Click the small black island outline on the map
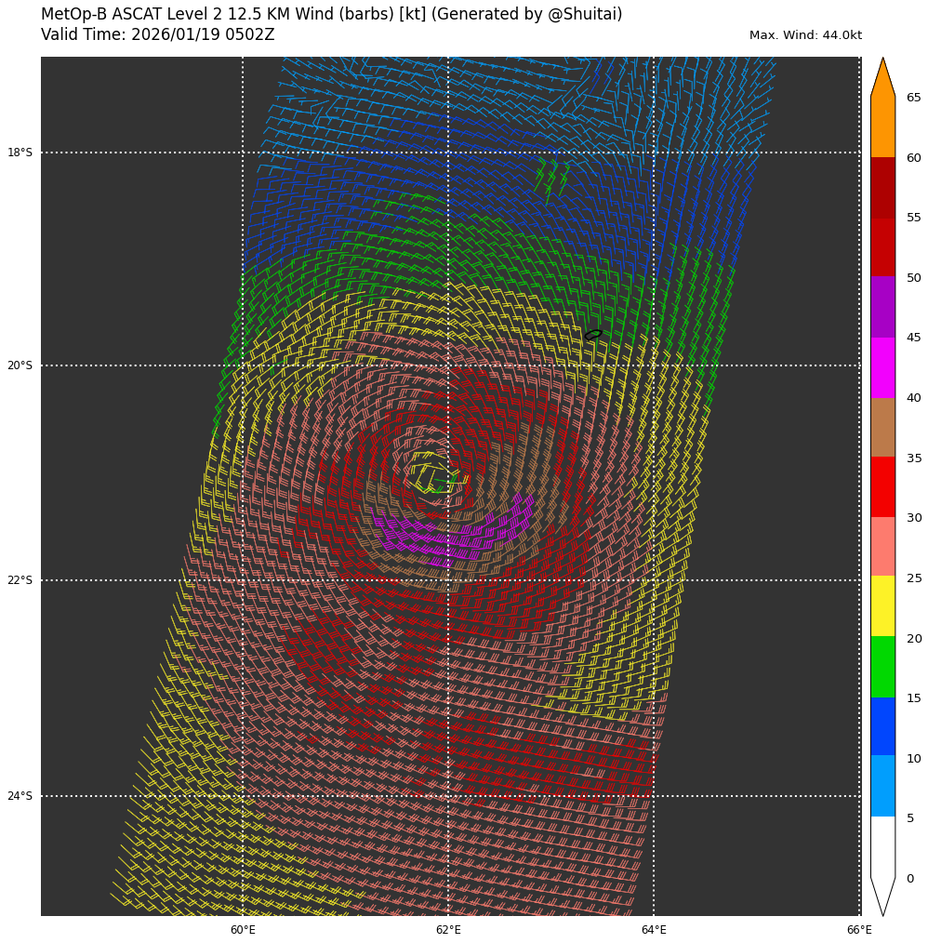The image size is (928, 943). (592, 335)
